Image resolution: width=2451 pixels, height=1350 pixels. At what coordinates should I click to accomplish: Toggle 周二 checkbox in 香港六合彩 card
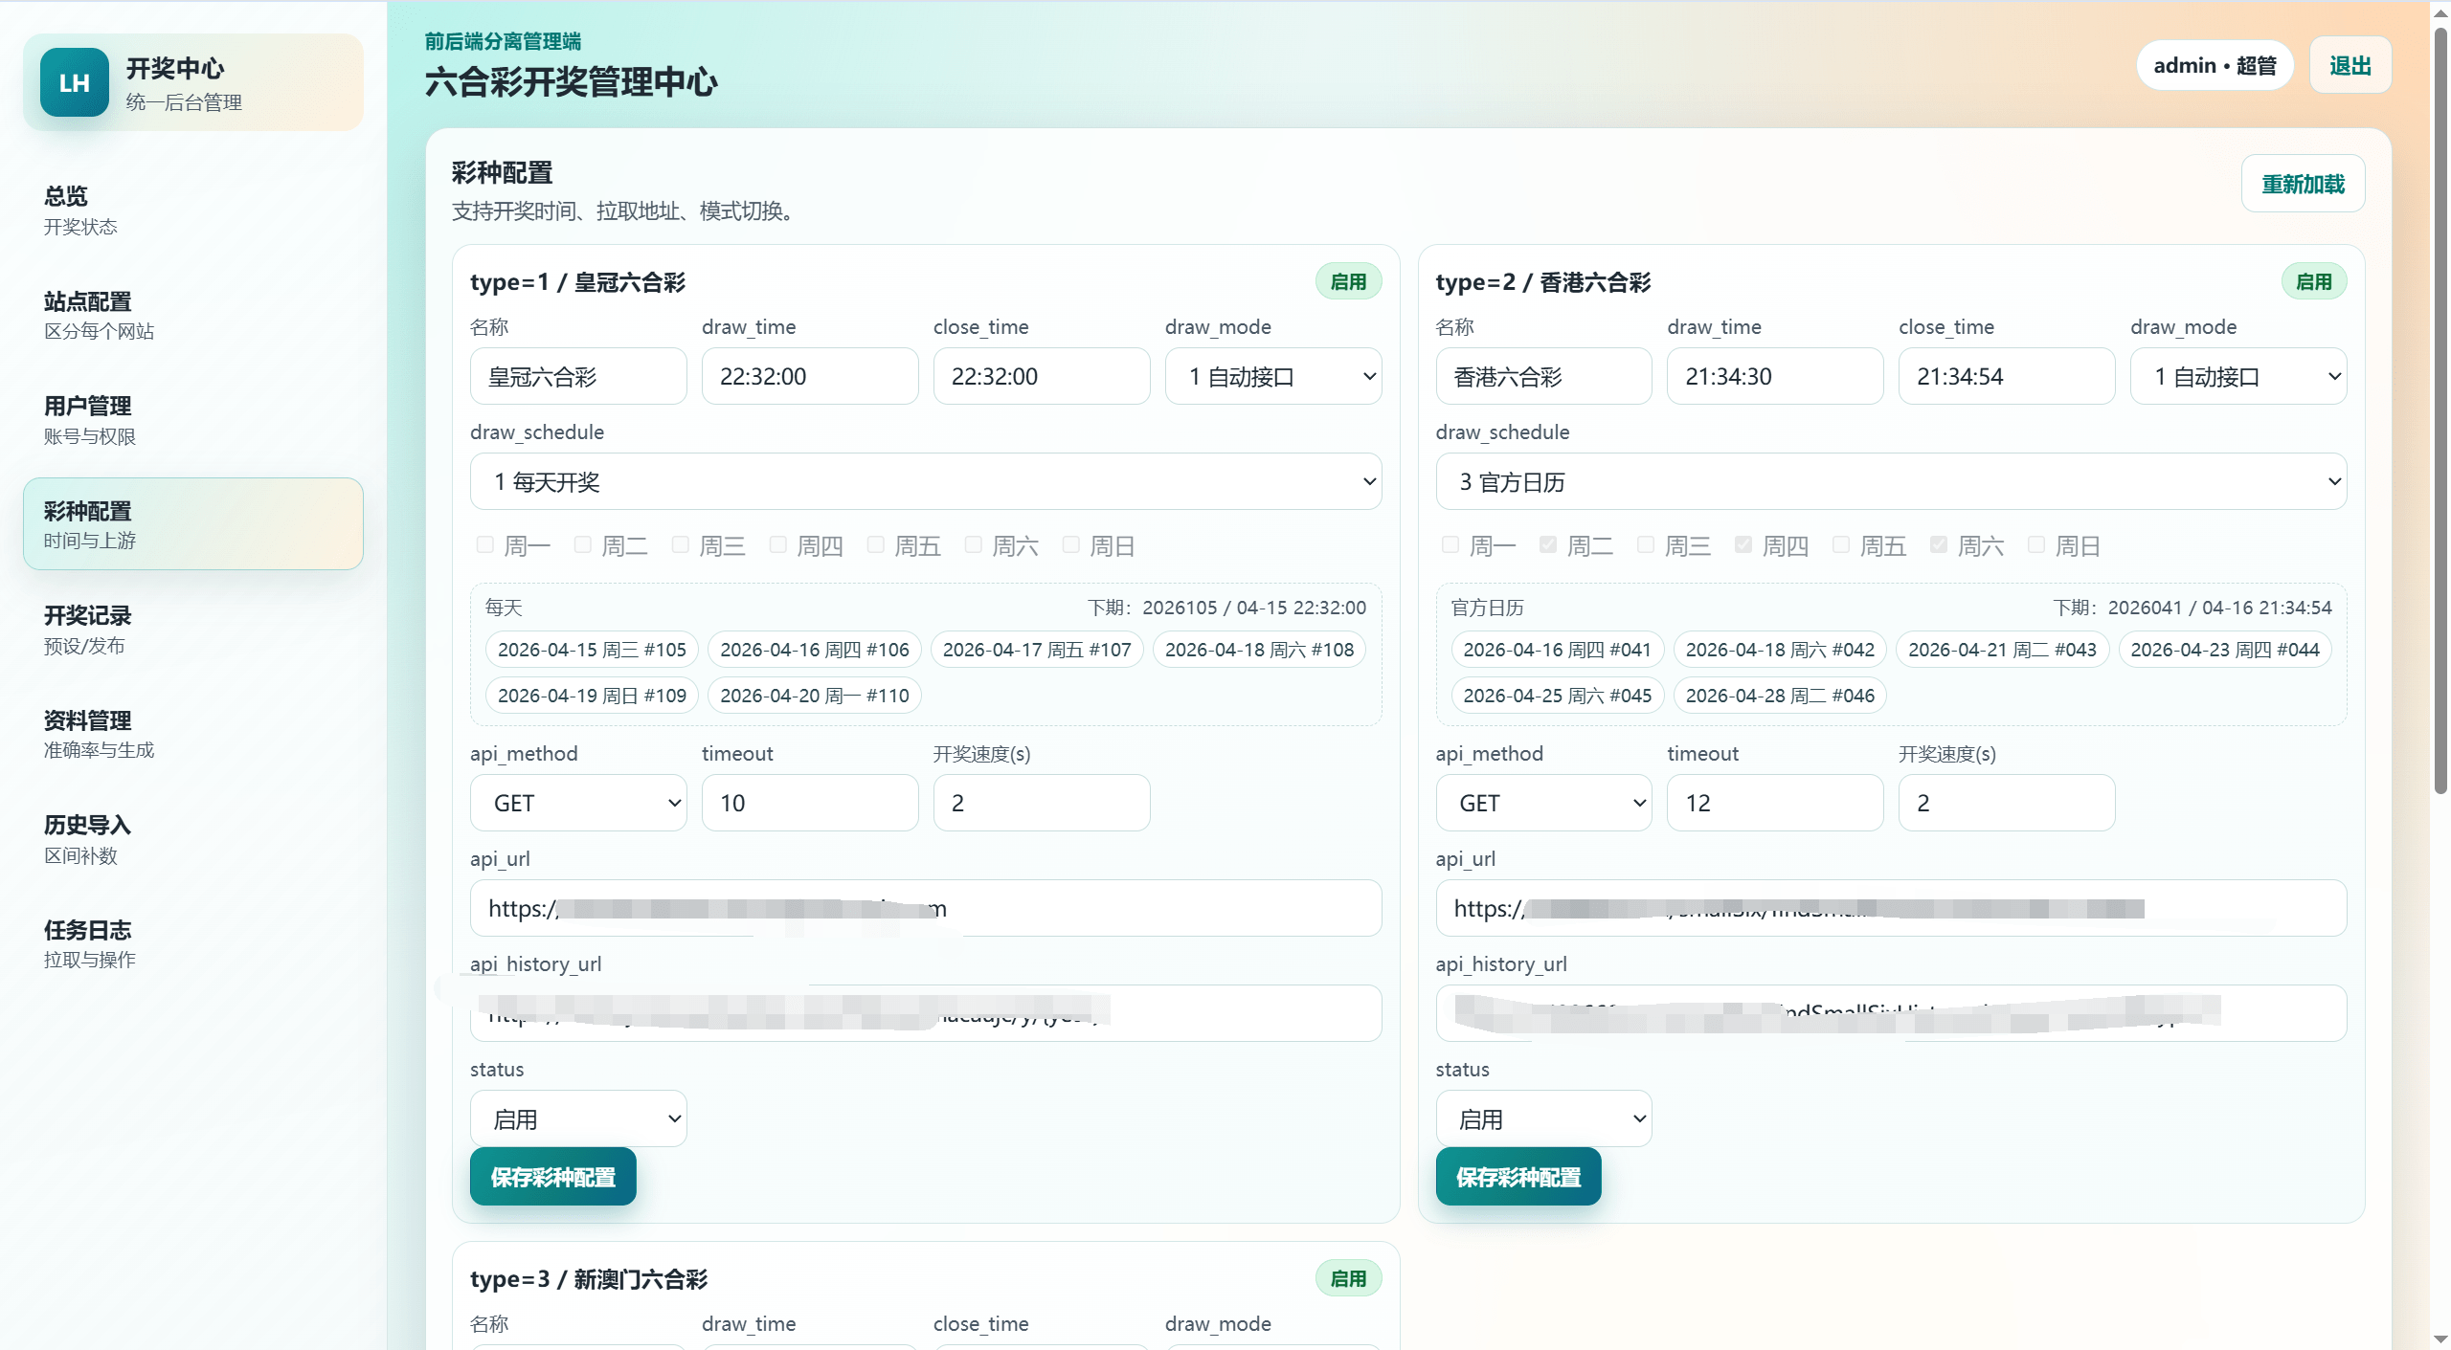tap(1548, 544)
